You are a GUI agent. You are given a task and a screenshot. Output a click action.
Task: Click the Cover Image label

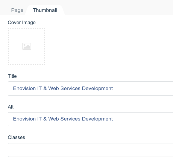[x=22, y=23]
